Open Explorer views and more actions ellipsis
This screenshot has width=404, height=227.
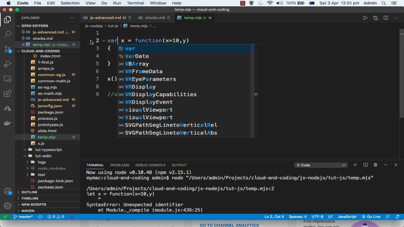pyautogui.click(x=72, y=18)
